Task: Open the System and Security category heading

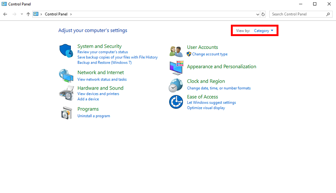Action: [99, 46]
